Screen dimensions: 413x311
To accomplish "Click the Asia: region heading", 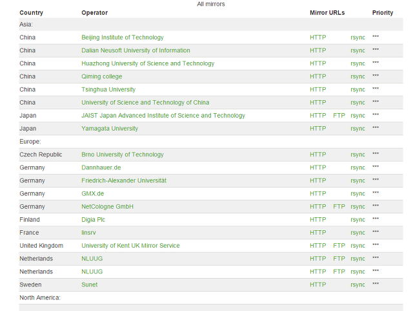I will pos(26,25).
